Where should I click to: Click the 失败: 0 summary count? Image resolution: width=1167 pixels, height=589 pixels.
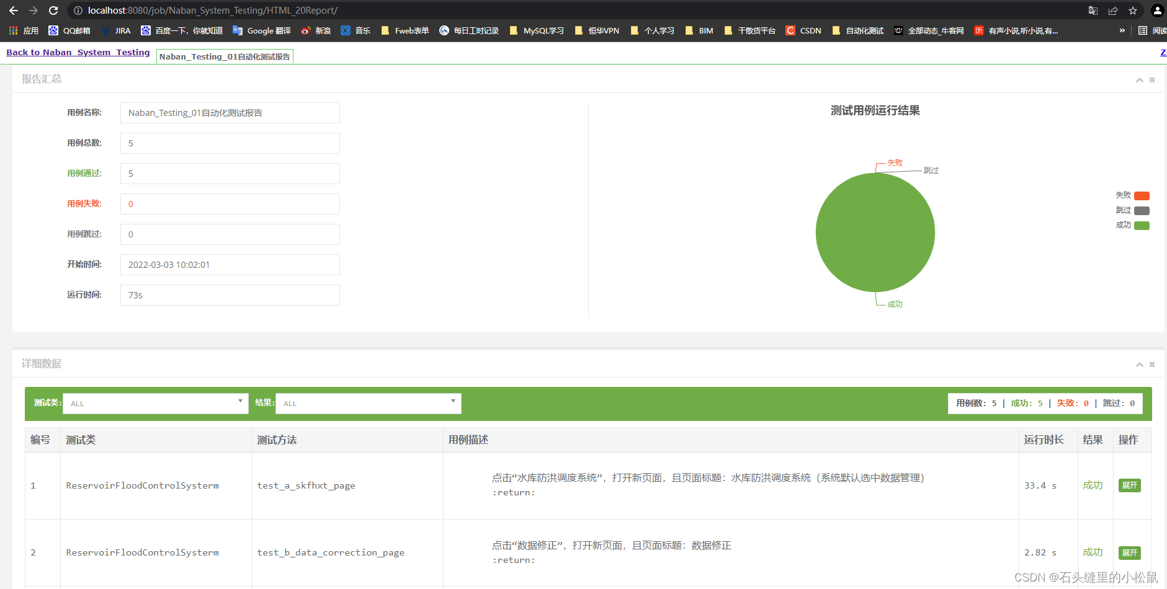(1073, 403)
